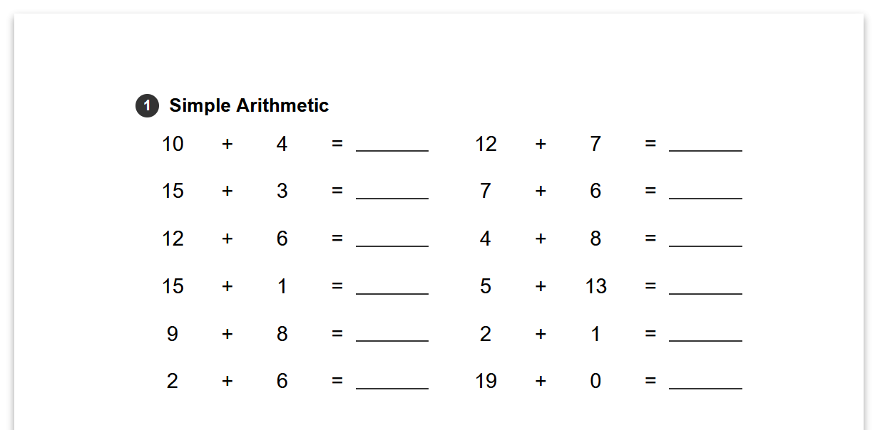Click the number 13 in the right column
The image size is (880, 430).
[595, 286]
